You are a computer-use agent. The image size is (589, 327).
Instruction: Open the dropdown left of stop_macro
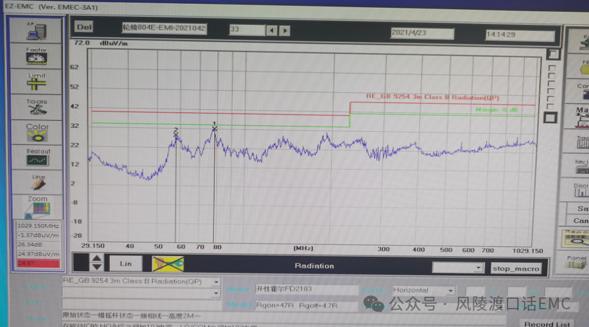coord(478,268)
